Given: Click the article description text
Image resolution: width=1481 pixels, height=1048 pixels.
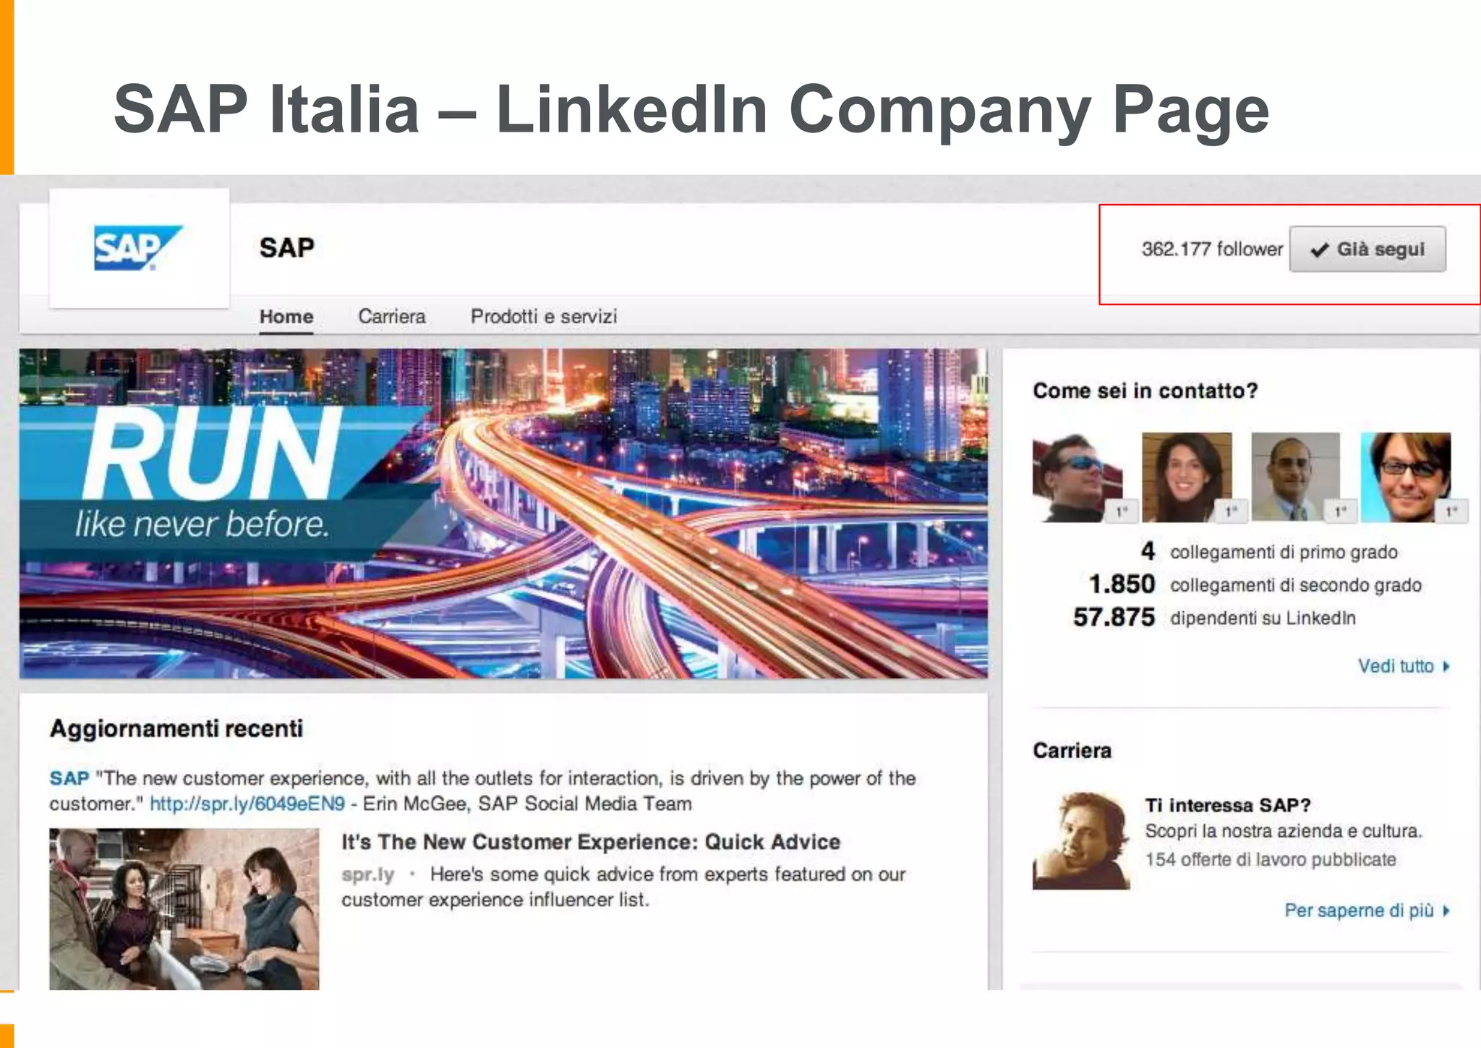Looking at the screenshot, I should (623, 887).
